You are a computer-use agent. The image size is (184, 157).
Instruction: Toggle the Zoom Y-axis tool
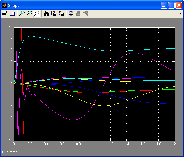tap(37, 13)
